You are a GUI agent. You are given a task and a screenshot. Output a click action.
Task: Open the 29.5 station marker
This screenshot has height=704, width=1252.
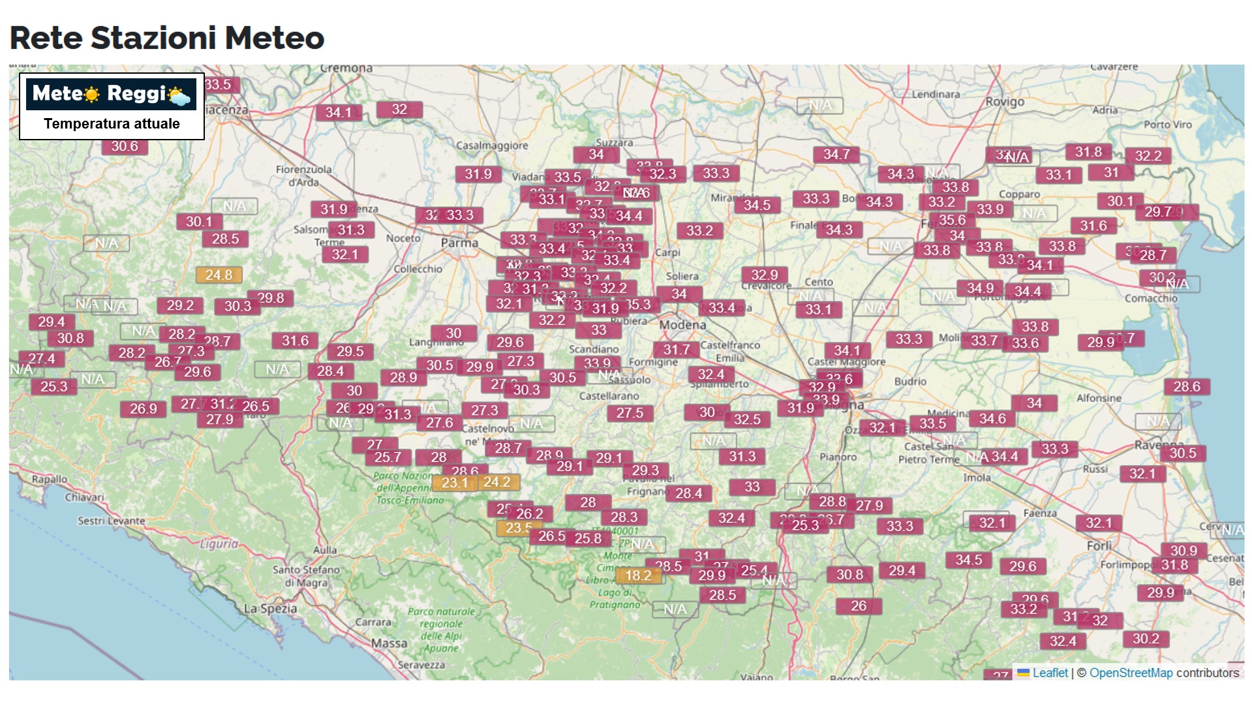[x=350, y=352]
